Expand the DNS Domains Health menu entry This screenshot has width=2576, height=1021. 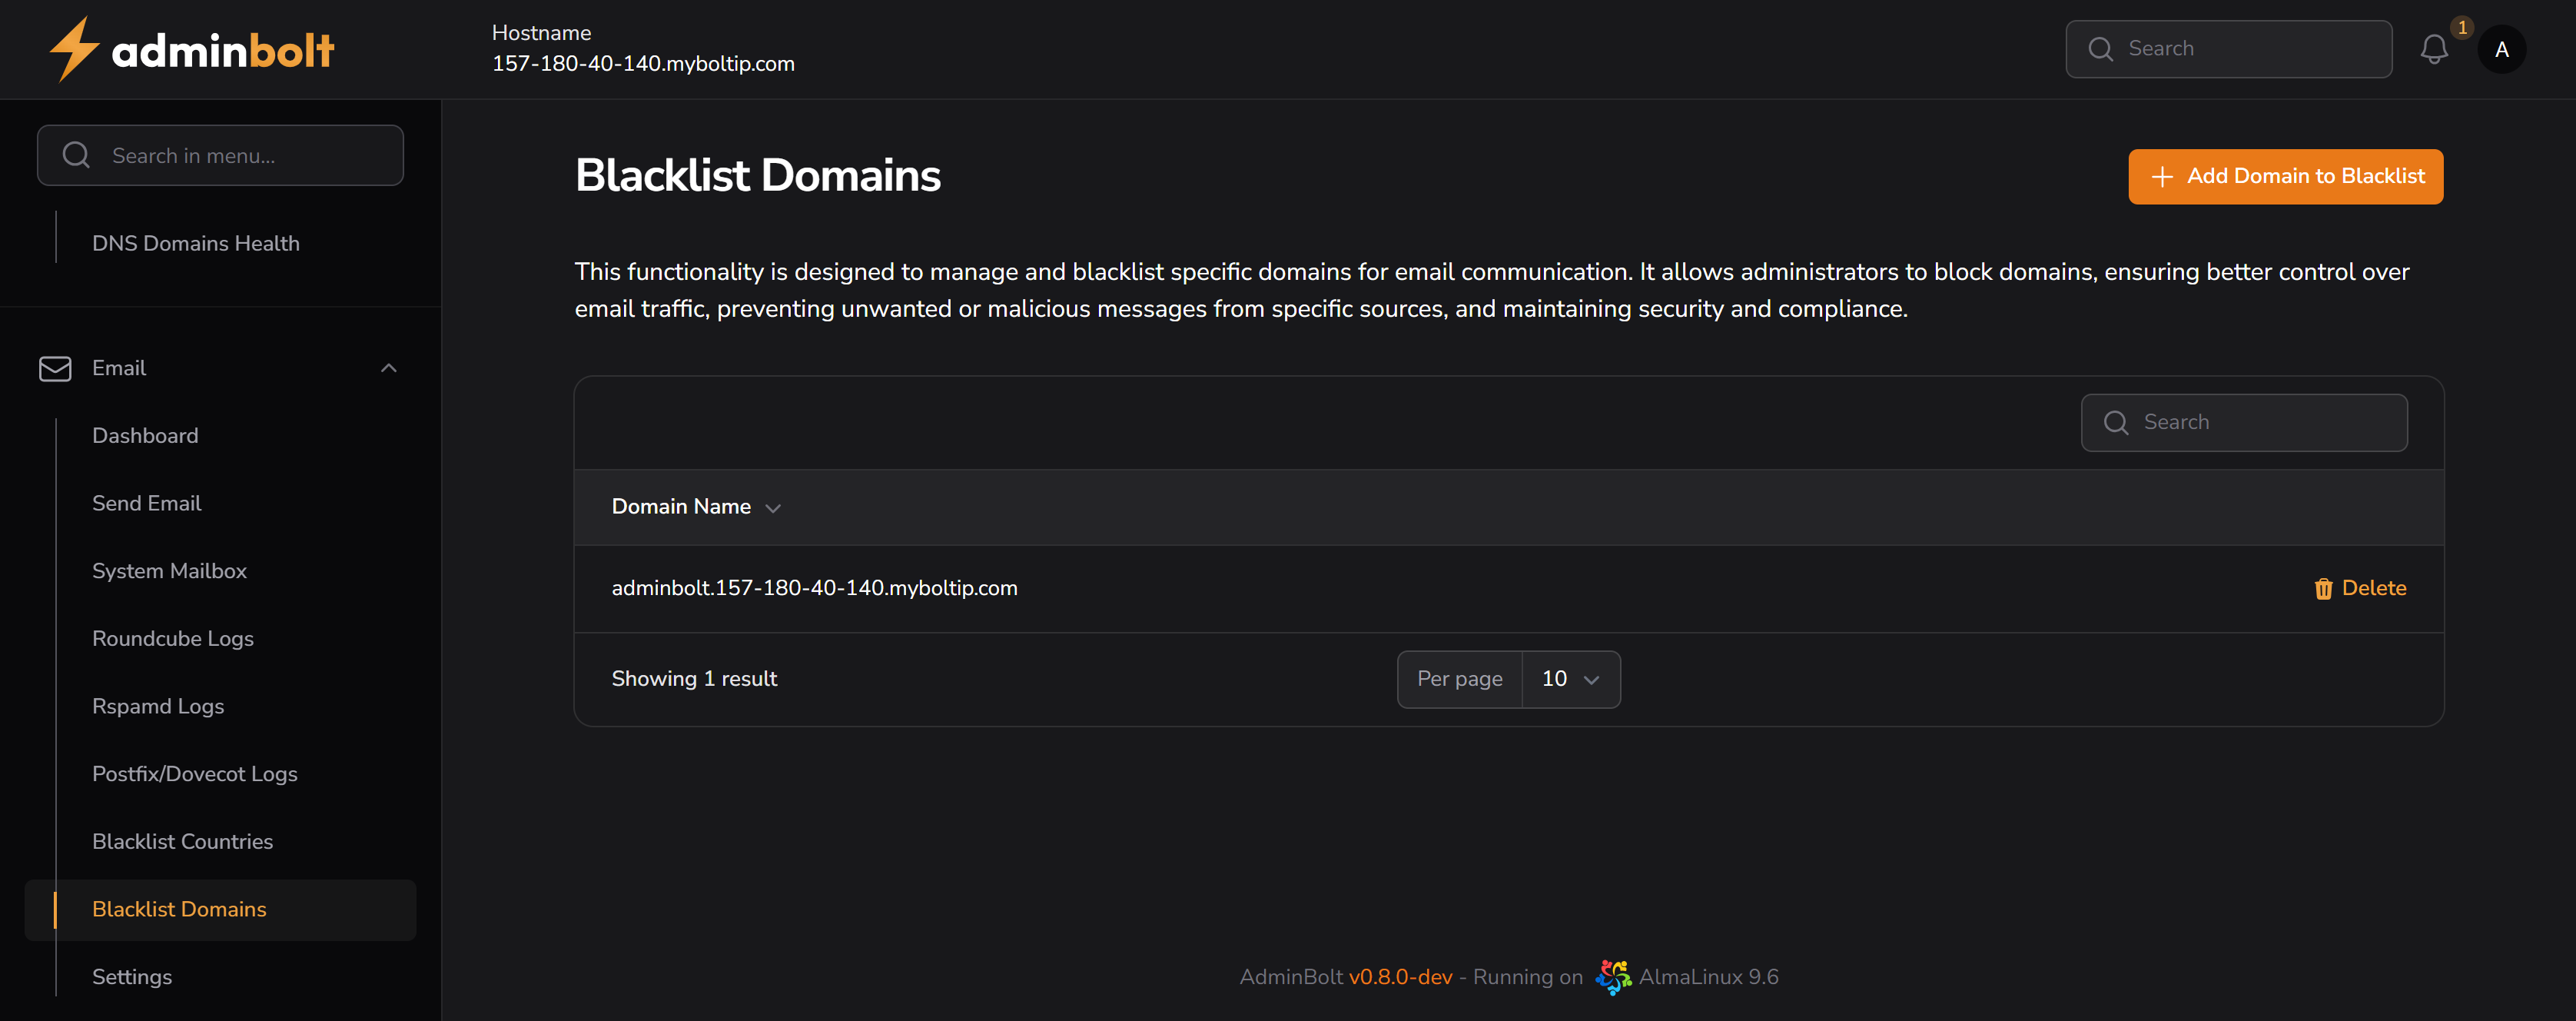196,243
